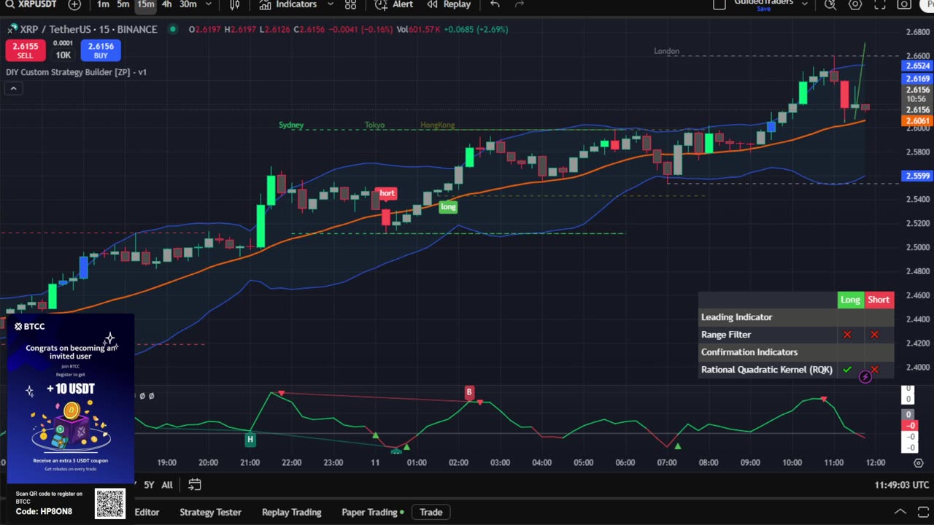
Task: Click the DIY Custom Strategy Builder indicator label
Action: pos(76,72)
